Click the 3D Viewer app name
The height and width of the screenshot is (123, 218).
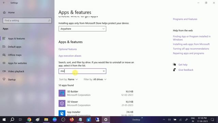click(x=73, y=102)
